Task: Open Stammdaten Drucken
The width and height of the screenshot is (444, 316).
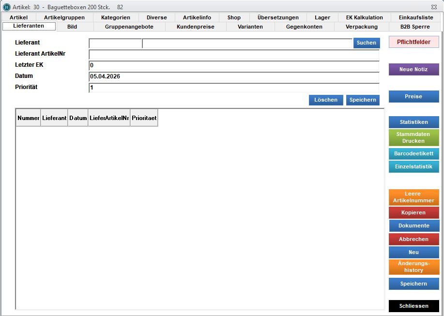Action: 413,137
